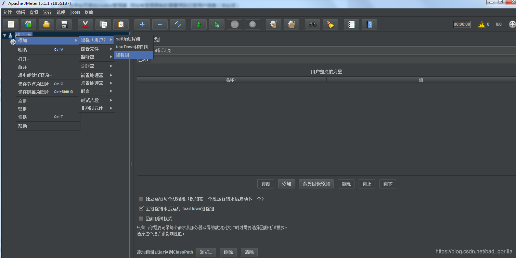
Task: Open the Templates toolbar icon
Action: pyautogui.click(x=28, y=24)
